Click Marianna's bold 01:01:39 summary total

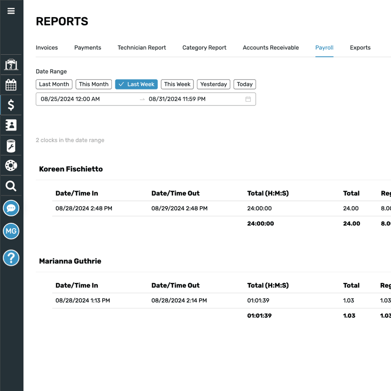(260, 316)
